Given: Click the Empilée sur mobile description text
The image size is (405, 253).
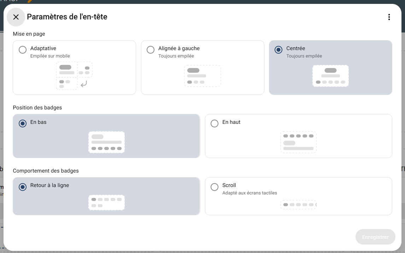Looking at the screenshot, I should pos(50,56).
